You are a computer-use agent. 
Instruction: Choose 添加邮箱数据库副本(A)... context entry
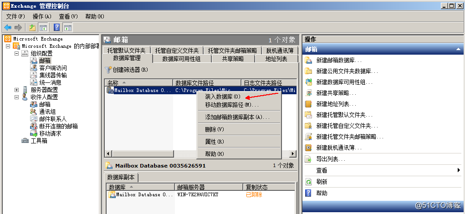[x=239, y=117]
